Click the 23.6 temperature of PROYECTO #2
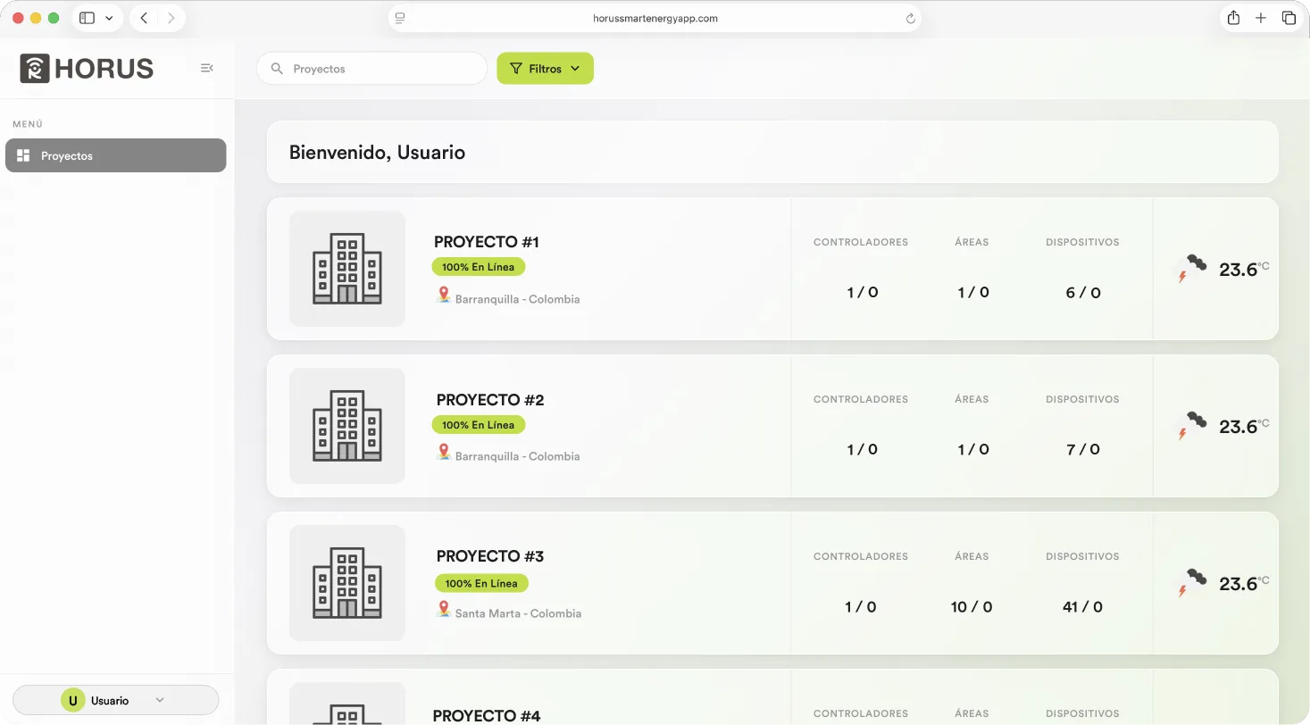 pyautogui.click(x=1239, y=427)
